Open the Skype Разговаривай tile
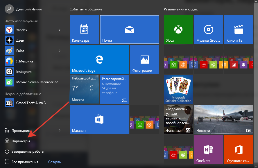258x168 pixels. [114, 90]
